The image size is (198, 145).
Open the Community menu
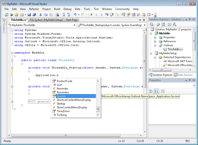click(122, 9)
